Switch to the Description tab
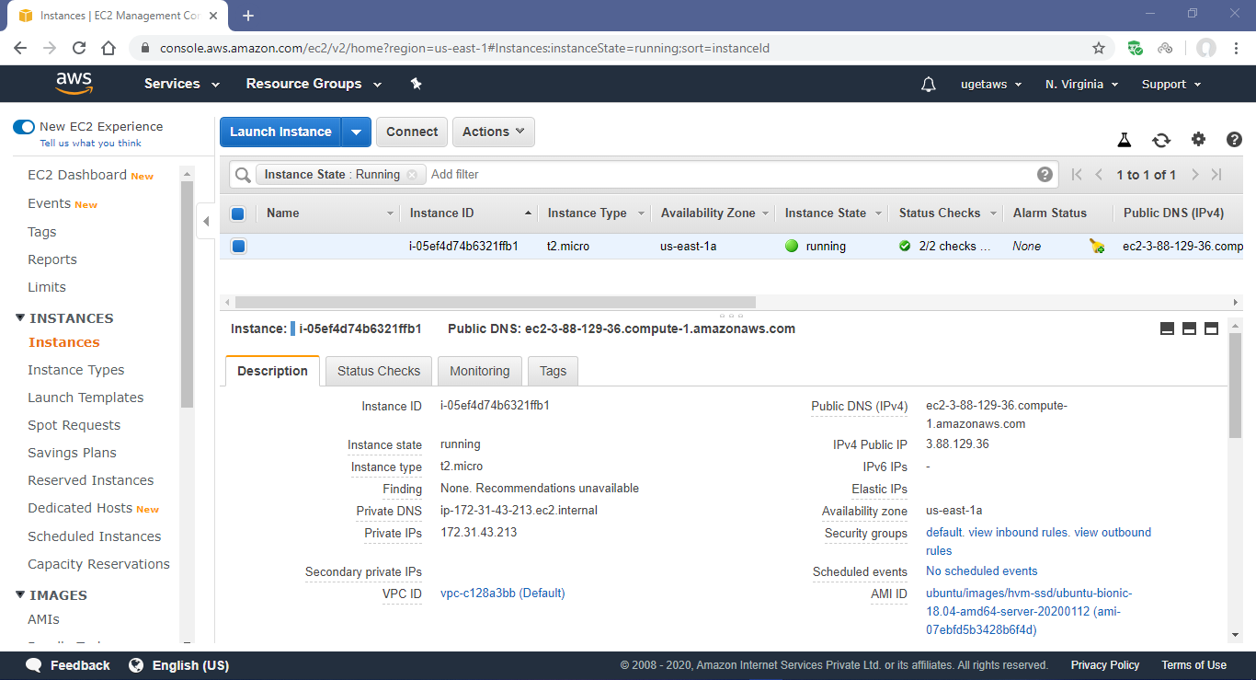1256x680 pixels. (x=272, y=371)
